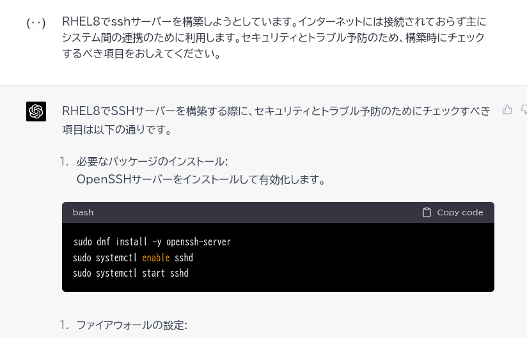The image size is (527, 338).
Task: Click the 'ファイアウォールの設定:' list item
Action: pyautogui.click(x=132, y=325)
